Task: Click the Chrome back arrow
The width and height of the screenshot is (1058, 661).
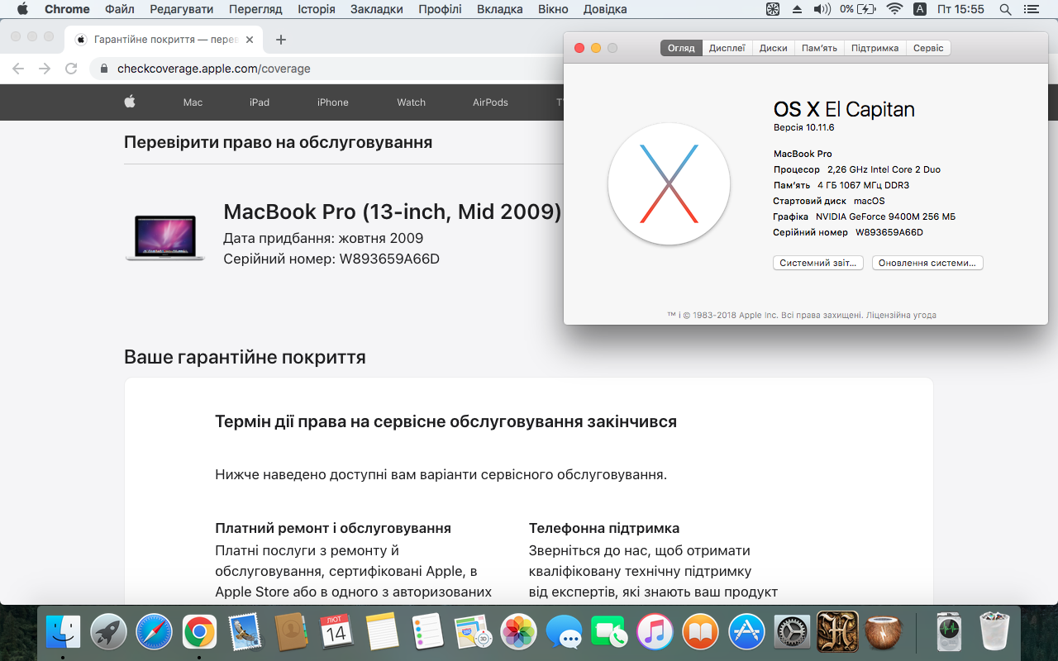Action: tap(18, 69)
